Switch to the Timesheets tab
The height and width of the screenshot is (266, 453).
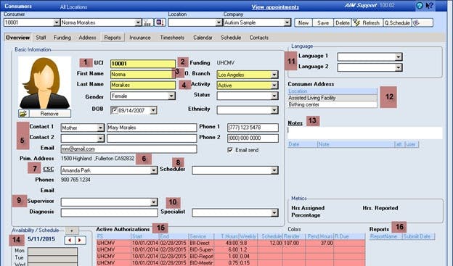pos(172,38)
